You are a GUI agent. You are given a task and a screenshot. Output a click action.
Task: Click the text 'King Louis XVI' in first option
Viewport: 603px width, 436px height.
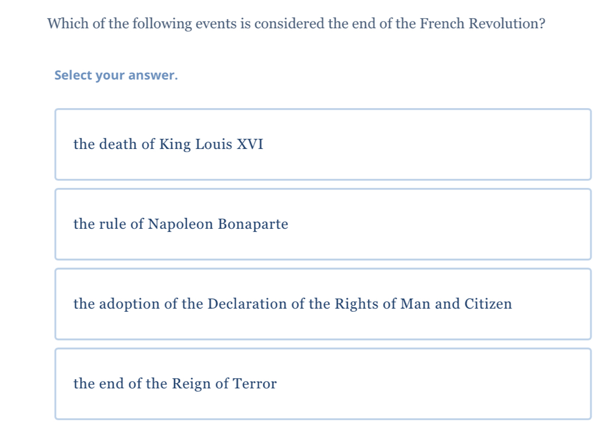click(211, 144)
